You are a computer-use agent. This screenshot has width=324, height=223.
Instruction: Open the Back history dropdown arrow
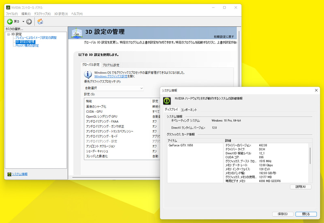(23, 21)
